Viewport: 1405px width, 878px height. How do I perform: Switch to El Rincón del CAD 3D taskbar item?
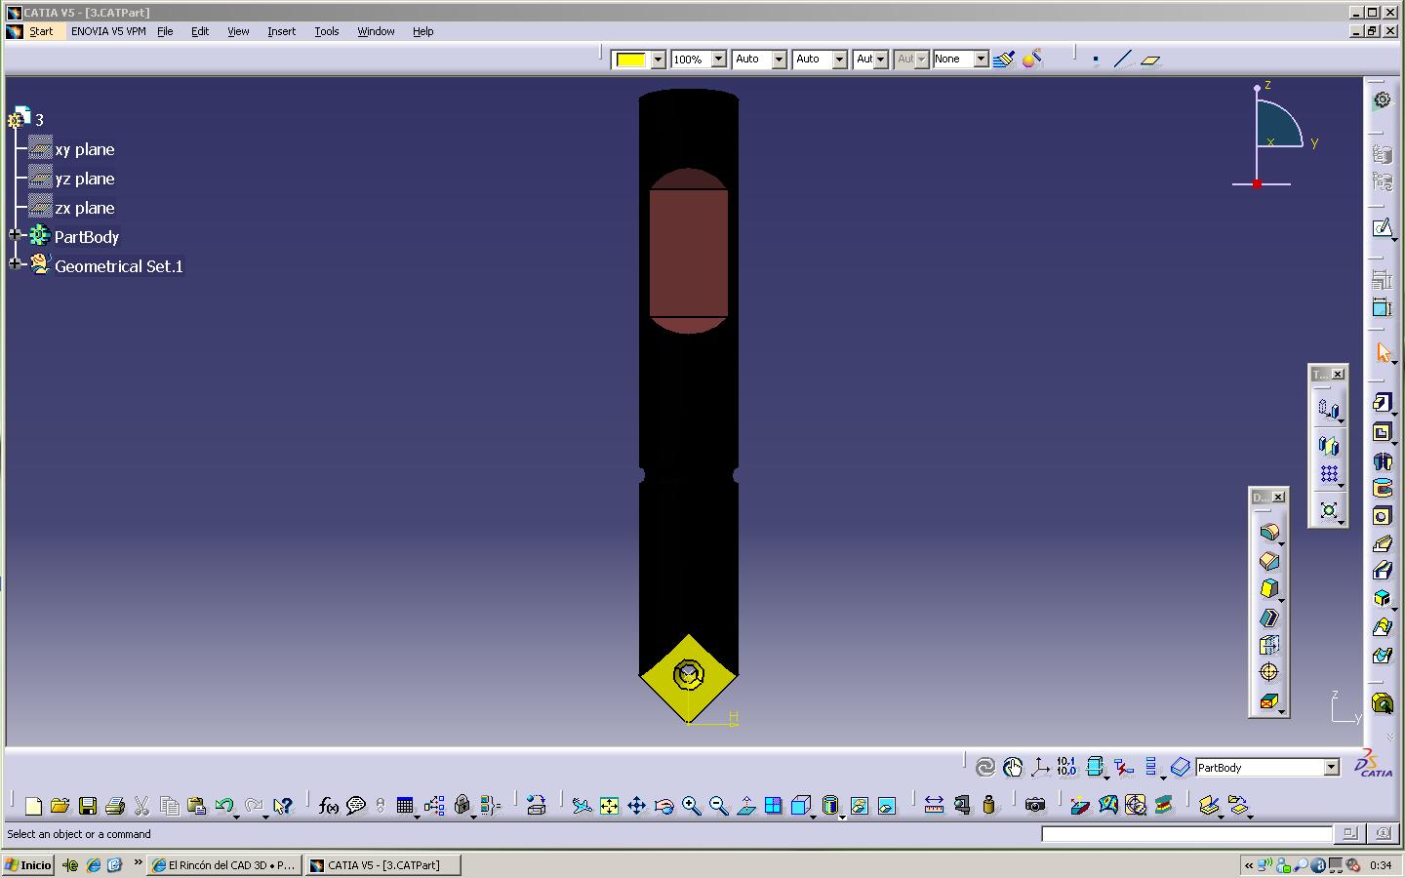tap(223, 865)
